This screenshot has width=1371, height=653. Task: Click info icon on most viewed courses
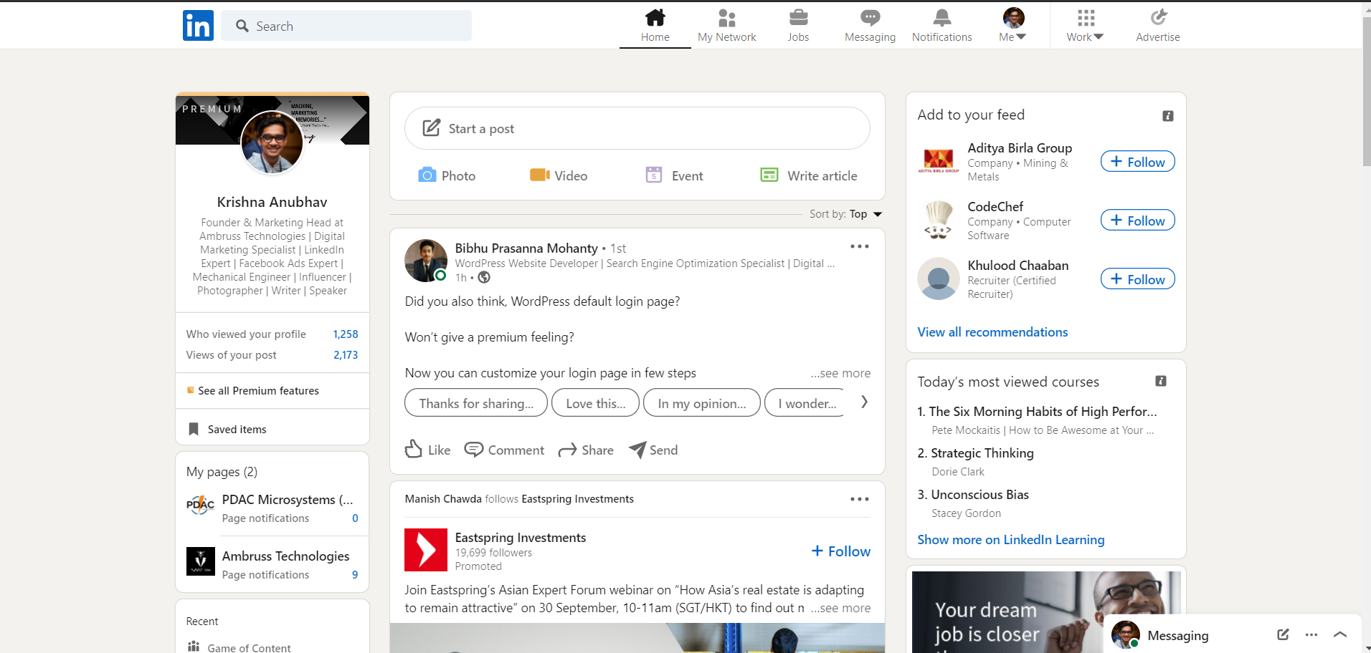pos(1161,381)
